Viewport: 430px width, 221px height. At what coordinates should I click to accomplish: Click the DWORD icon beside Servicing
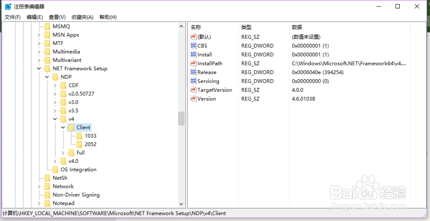[x=193, y=81]
